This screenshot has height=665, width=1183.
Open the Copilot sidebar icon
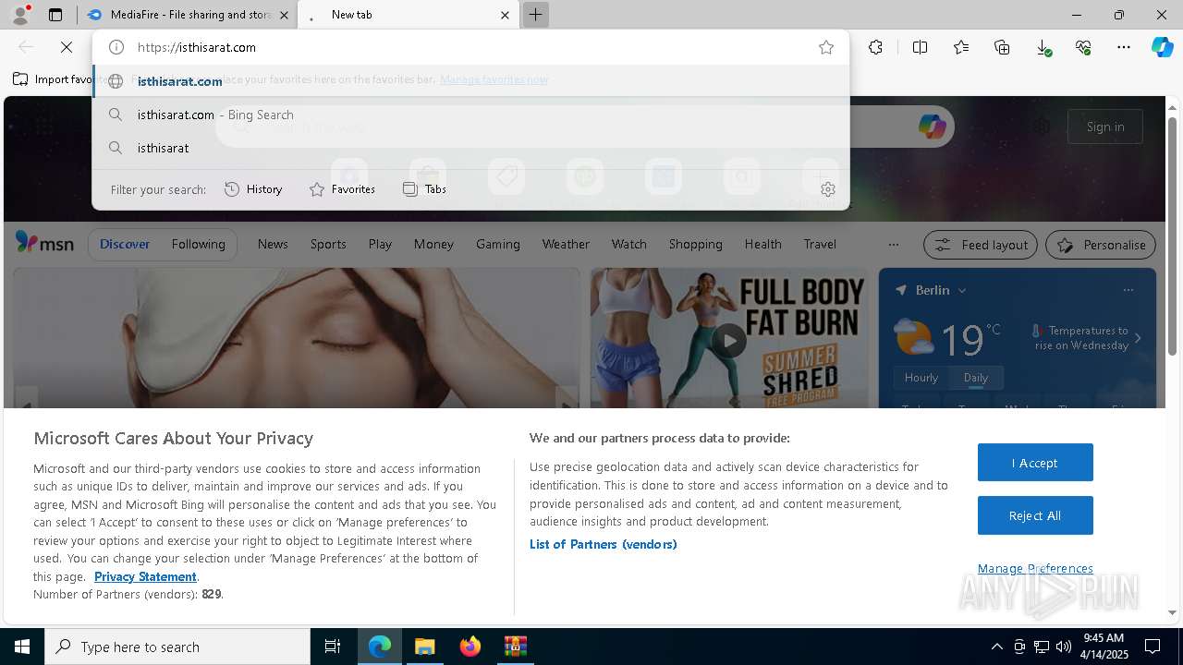coord(1162,47)
